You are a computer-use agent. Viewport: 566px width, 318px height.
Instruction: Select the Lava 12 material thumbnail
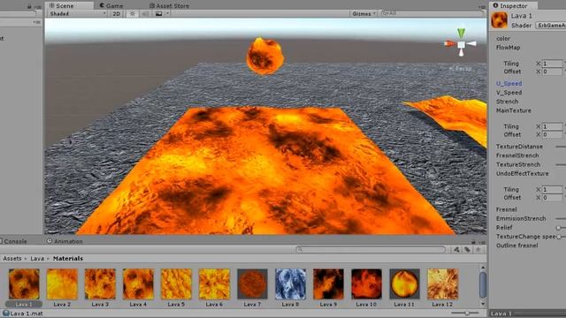point(442,284)
